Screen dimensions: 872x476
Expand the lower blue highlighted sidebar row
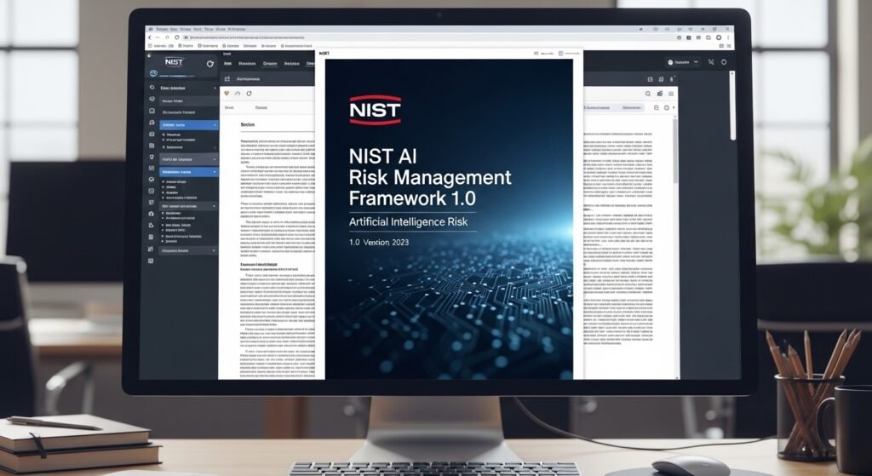pyautogui.click(x=189, y=172)
